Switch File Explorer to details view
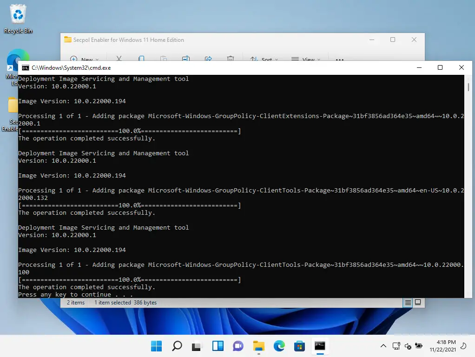Screen dimensions: 475x357 [408, 303]
